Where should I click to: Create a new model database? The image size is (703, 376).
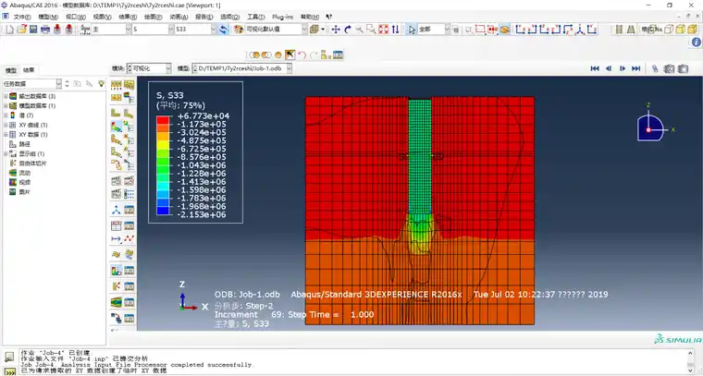point(11,30)
